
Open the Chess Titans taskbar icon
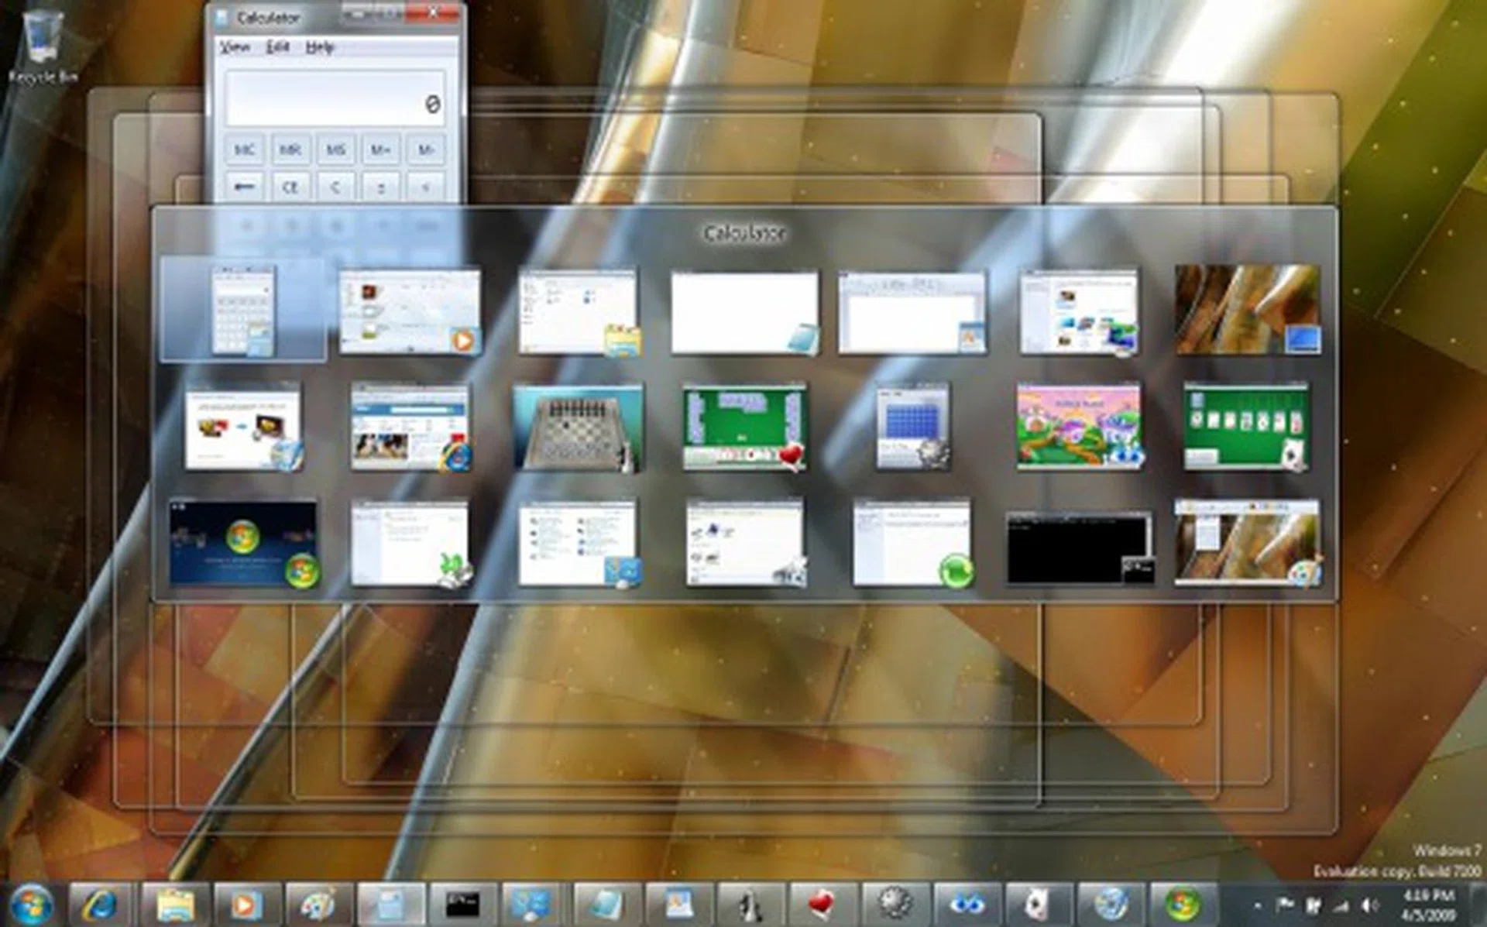coord(750,903)
